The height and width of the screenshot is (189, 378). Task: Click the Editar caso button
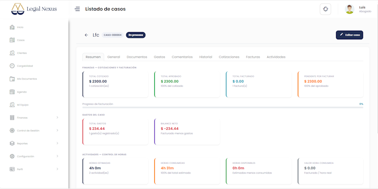[x=349, y=35]
